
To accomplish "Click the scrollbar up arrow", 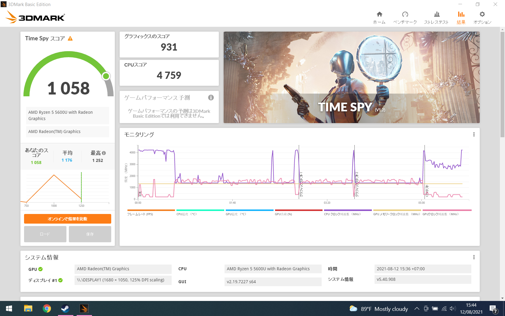I will pos(502,30).
